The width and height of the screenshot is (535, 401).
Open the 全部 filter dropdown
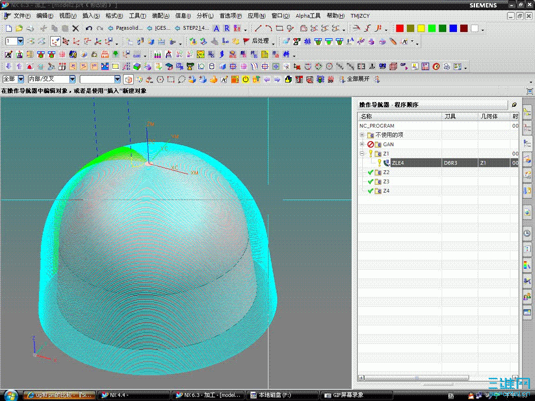pyautogui.click(x=20, y=79)
